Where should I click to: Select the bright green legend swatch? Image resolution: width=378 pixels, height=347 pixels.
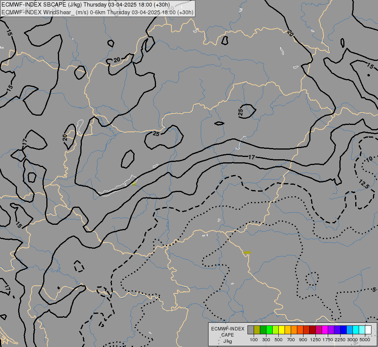click(x=269, y=330)
